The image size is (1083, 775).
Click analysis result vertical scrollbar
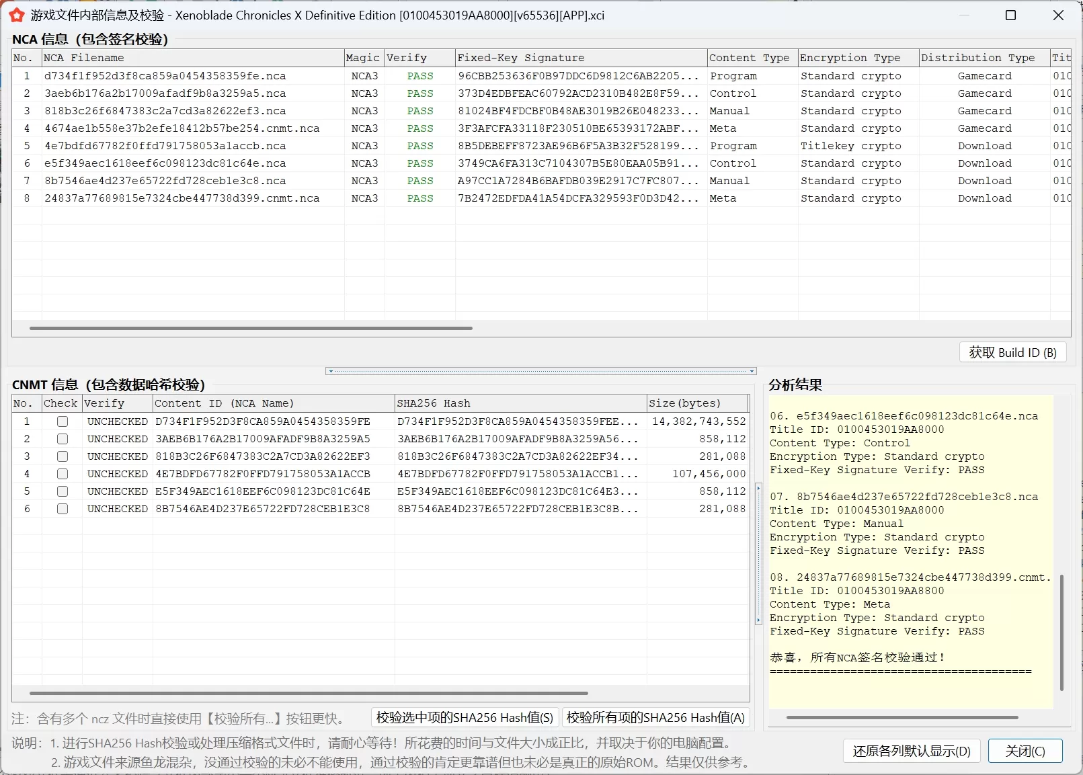1061,633
